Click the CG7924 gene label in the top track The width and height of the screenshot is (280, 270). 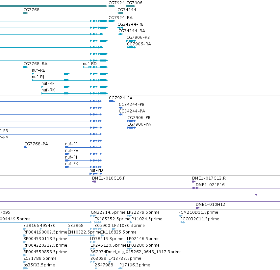[x=116, y=3]
